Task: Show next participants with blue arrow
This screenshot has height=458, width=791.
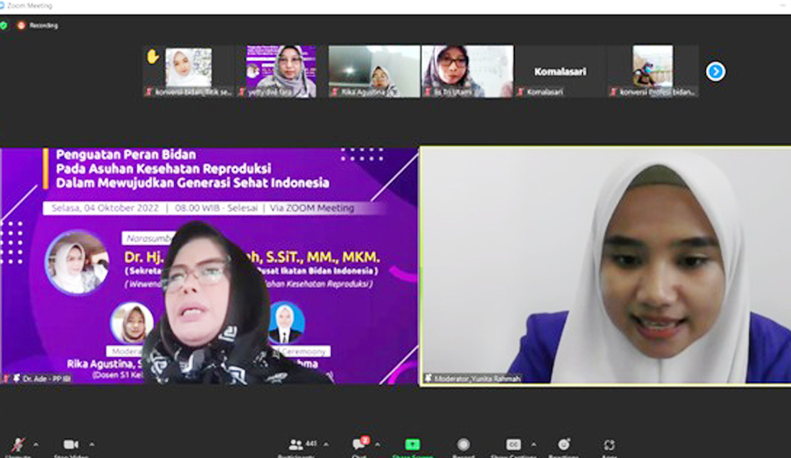Action: (715, 72)
